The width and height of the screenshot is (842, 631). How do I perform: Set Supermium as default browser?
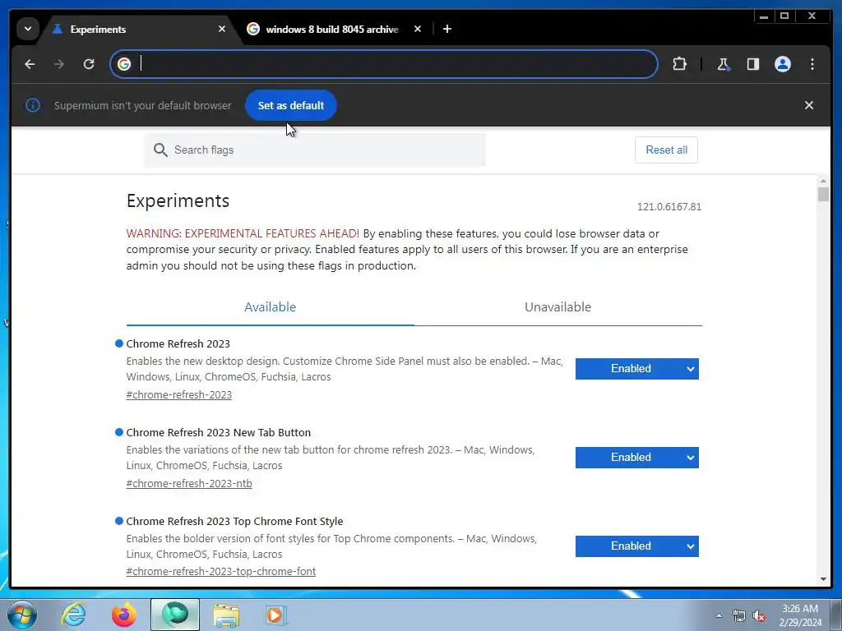tap(290, 105)
